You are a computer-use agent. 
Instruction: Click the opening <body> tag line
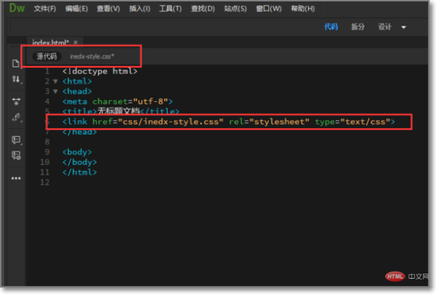(x=77, y=152)
